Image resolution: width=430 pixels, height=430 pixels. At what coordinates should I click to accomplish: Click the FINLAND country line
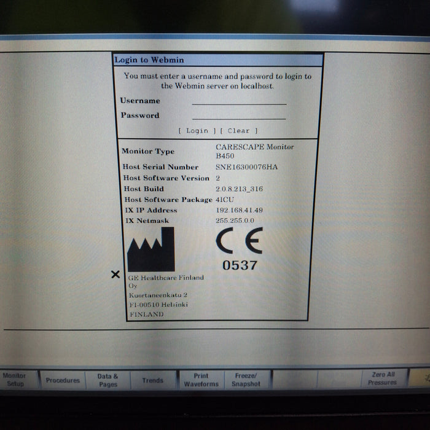(146, 315)
